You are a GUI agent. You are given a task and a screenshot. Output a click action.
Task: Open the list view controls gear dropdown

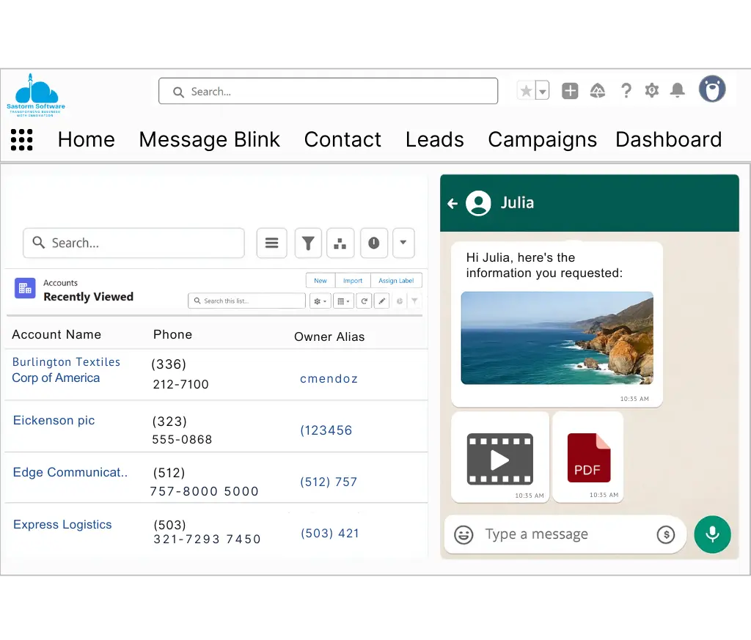320,301
